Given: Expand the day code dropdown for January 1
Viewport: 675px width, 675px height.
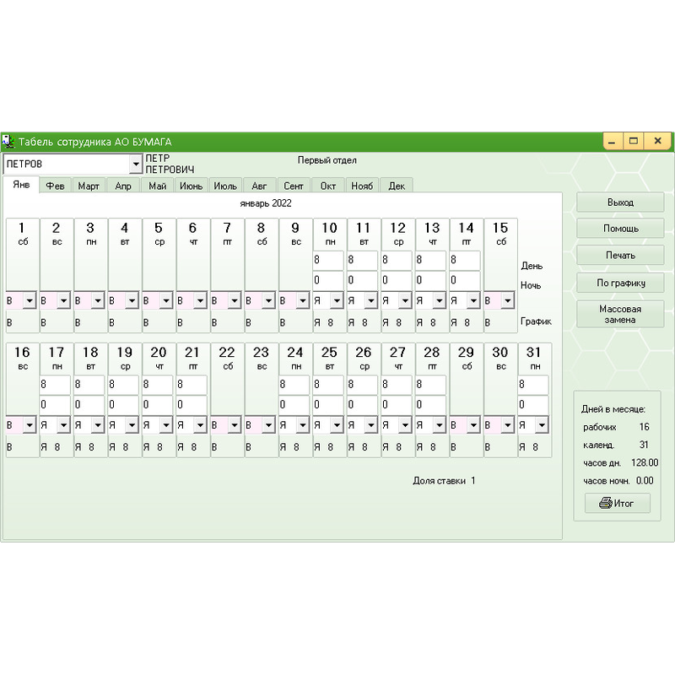Looking at the screenshot, I should coord(30,300).
